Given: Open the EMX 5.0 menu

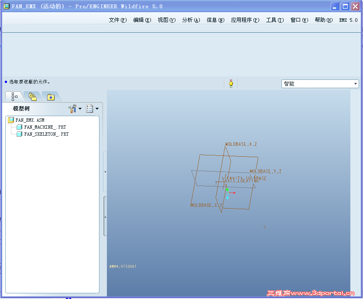Looking at the screenshot, I should pos(349,20).
